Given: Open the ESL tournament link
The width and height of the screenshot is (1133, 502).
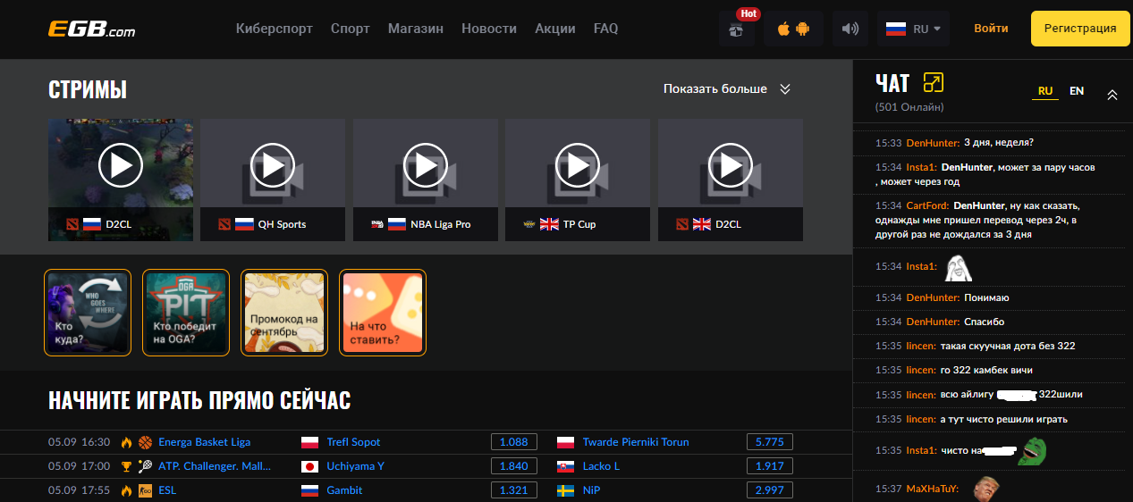Looking at the screenshot, I should pyautogui.click(x=167, y=490).
